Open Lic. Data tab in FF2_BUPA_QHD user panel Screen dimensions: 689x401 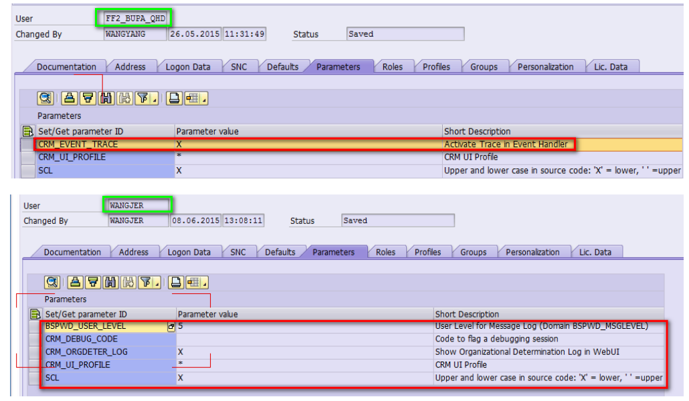point(611,67)
